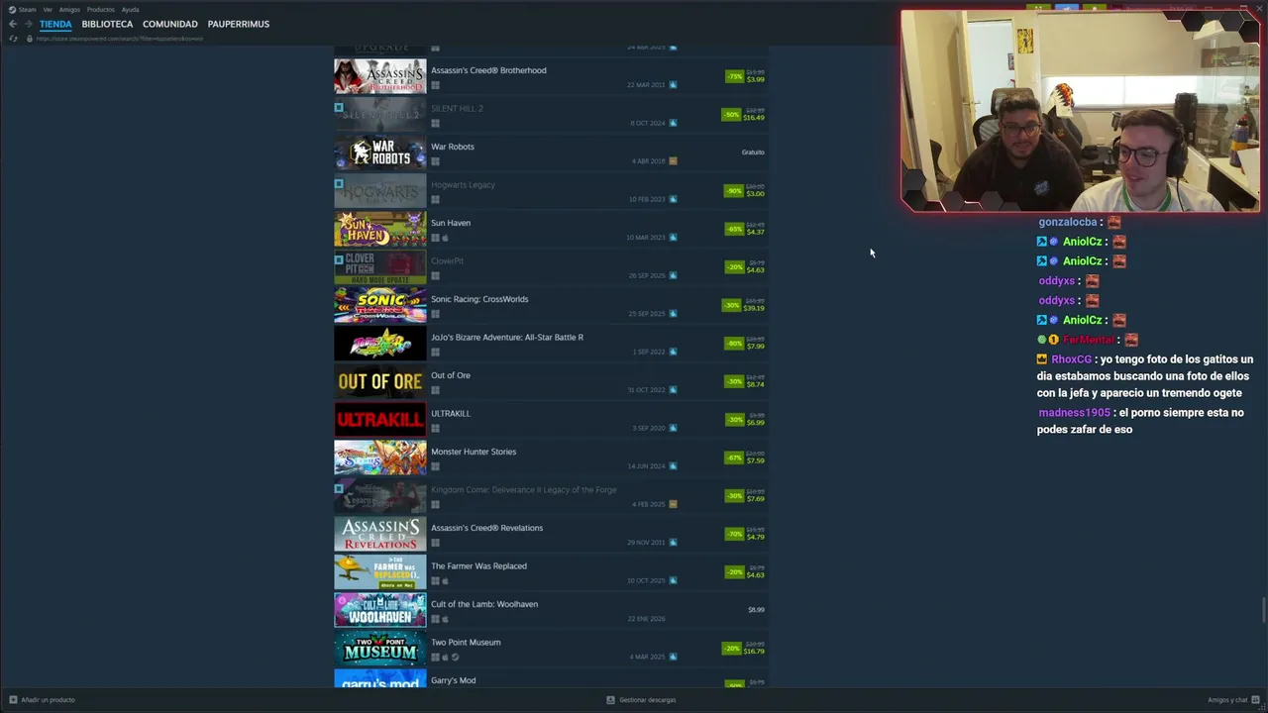Click the streamer webcam overlay
This screenshot has height=713, width=1268.
1080,111
